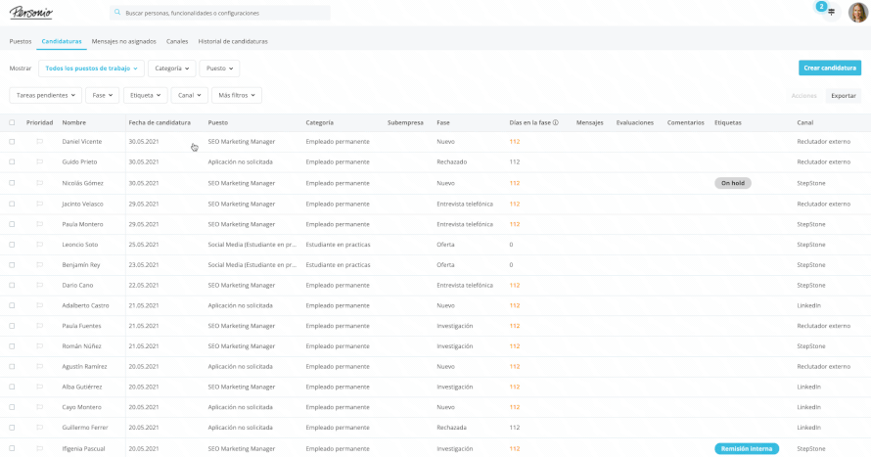The height and width of the screenshot is (457, 871).
Task: Switch to the Puestos tab
Action: click(x=21, y=42)
